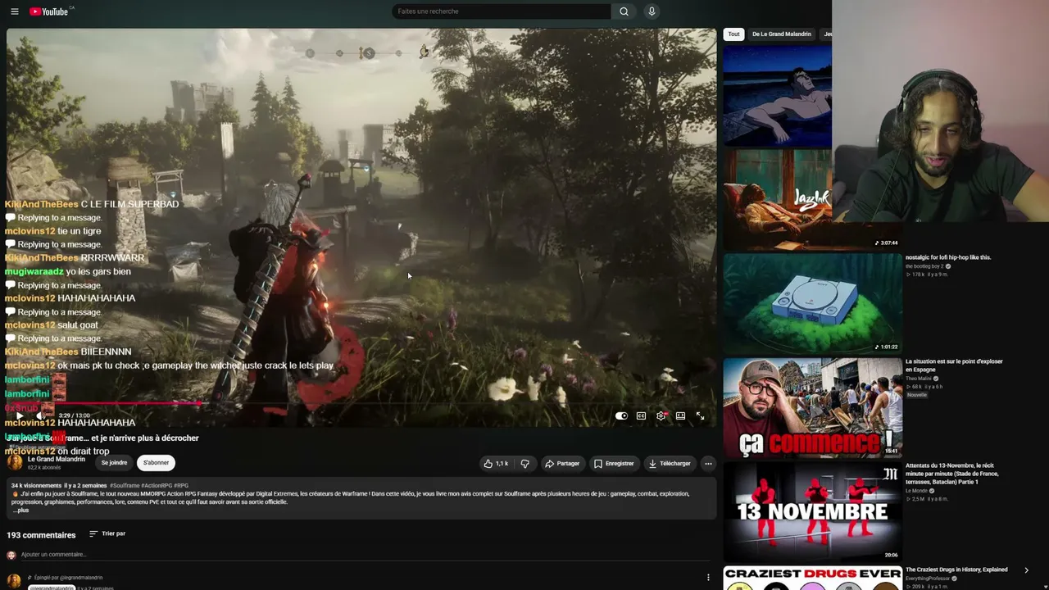Open more actions beside the Télécharger button
Image resolution: width=1049 pixels, height=590 pixels.
[x=708, y=464]
